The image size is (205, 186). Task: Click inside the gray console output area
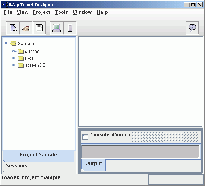click(x=140, y=152)
